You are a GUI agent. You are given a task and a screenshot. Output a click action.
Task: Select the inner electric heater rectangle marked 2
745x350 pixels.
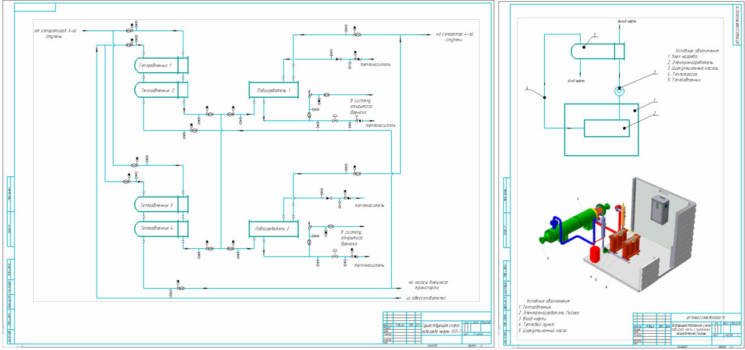(606, 127)
